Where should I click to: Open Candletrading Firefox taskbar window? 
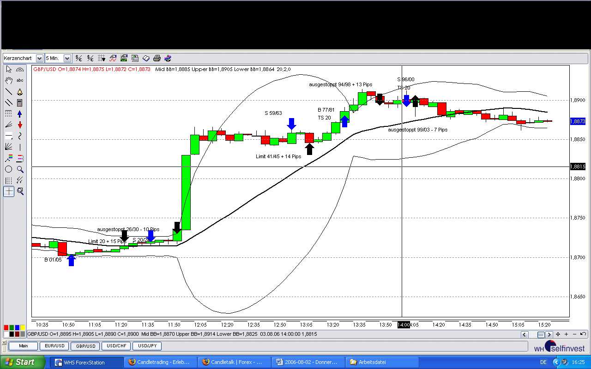click(161, 362)
